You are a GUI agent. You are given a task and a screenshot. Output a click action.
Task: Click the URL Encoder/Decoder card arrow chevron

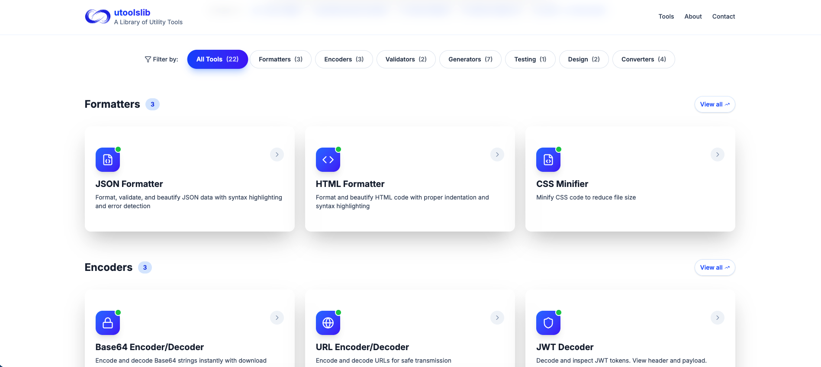coord(497,318)
